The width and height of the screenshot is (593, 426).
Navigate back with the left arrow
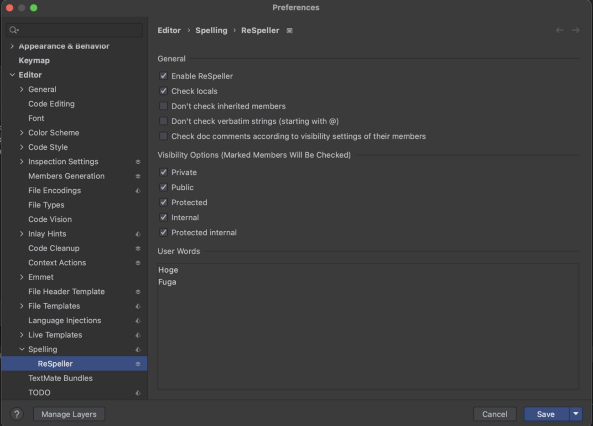point(559,30)
